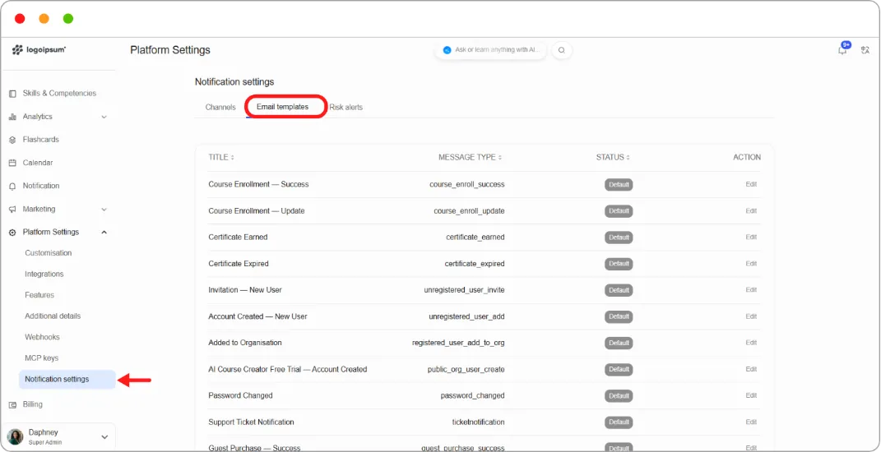The height and width of the screenshot is (452, 881).
Task: Open the Daphney account dropdown chevron
Action: click(x=104, y=437)
